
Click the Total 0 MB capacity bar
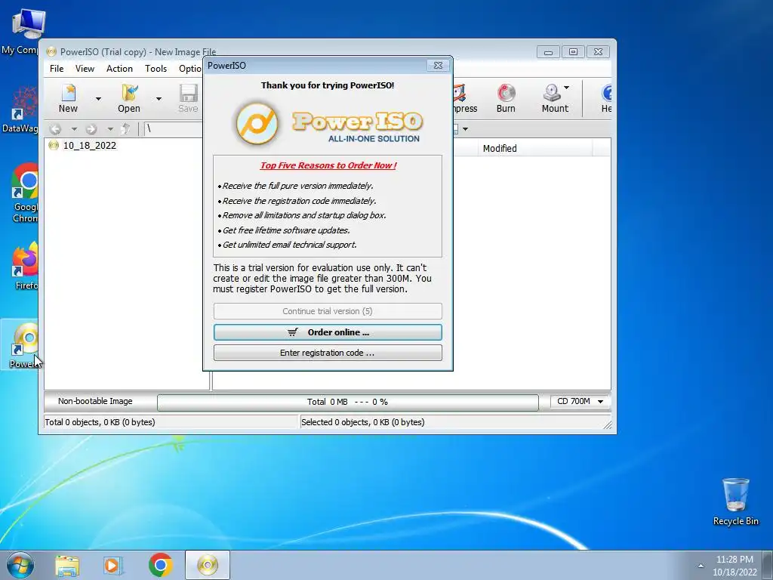tap(347, 402)
